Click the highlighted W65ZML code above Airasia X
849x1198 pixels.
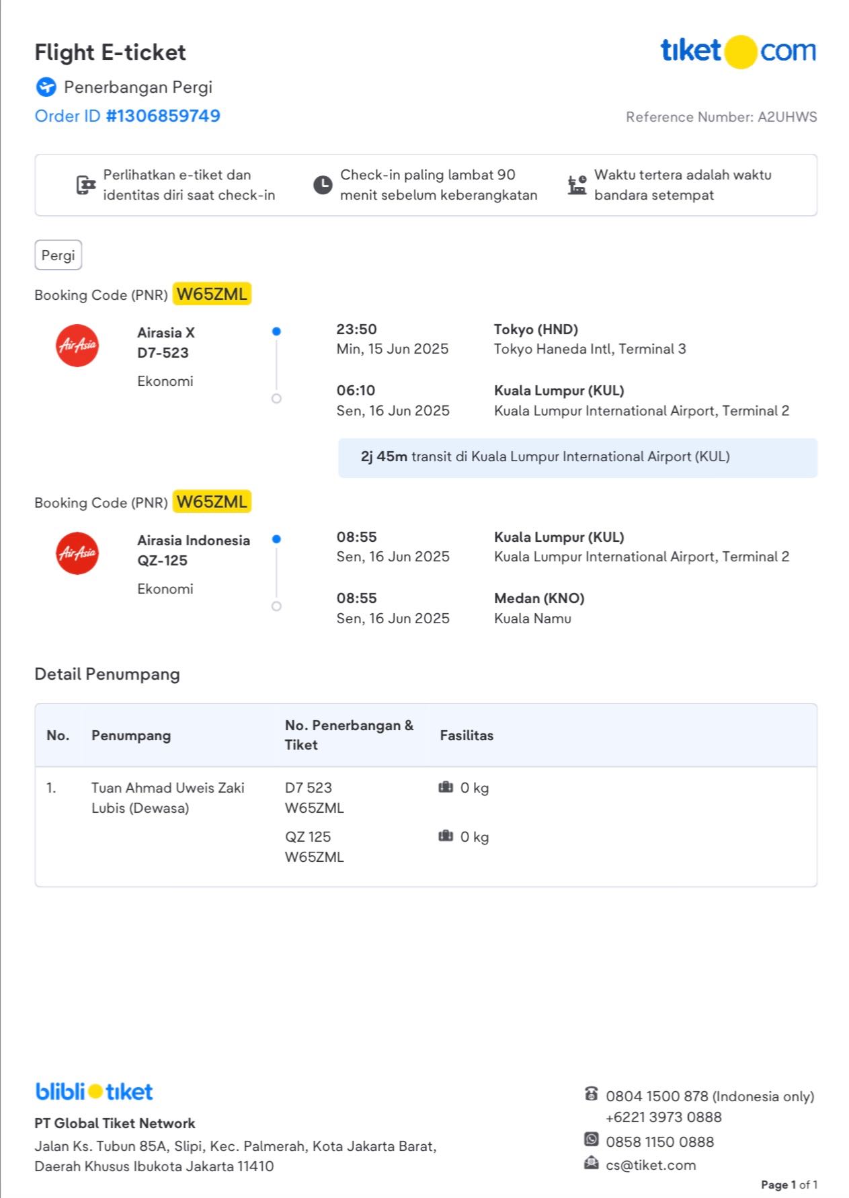pos(212,294)
